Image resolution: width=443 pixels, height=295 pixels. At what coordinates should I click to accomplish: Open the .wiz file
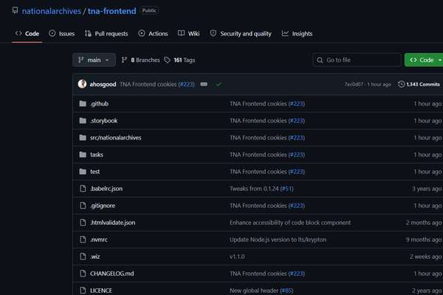(95, 257)
